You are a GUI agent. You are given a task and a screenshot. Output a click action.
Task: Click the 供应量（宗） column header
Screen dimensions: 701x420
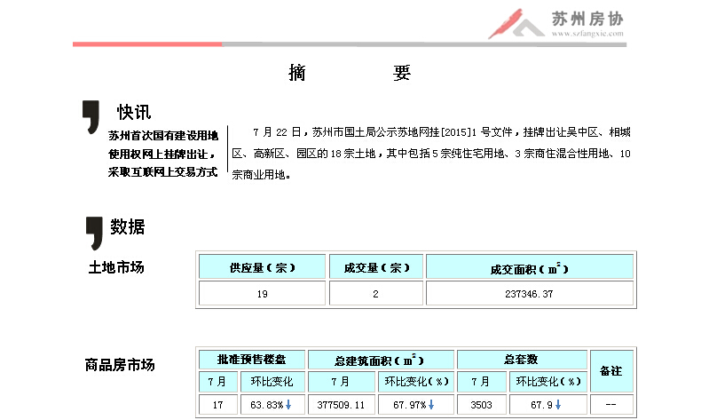(262, 267)
